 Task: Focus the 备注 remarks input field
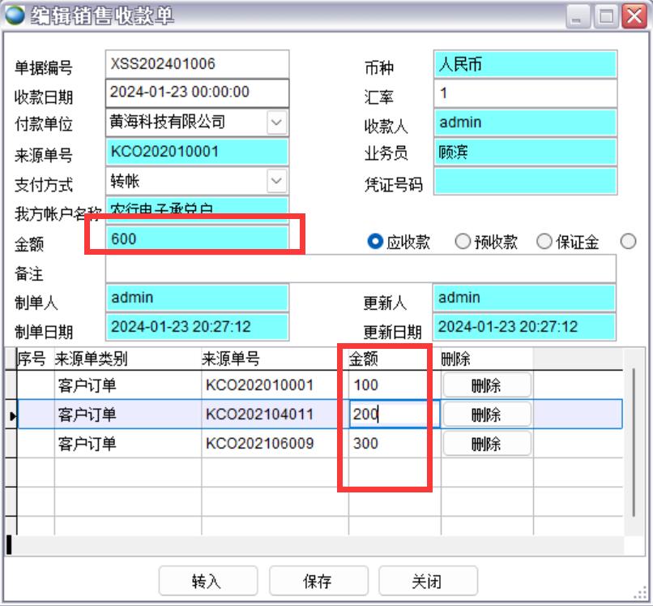361,269
